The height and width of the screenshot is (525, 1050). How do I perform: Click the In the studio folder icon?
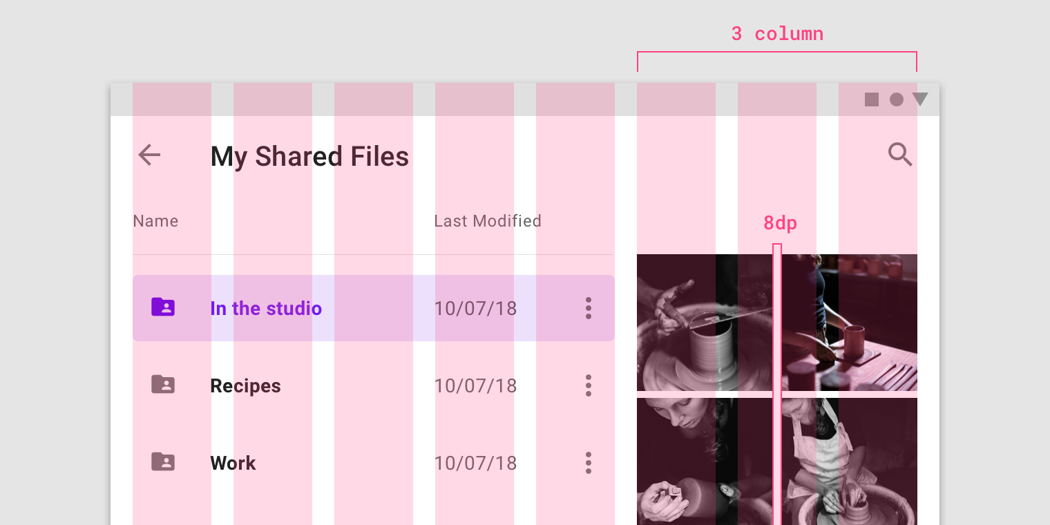pos(163,307)
